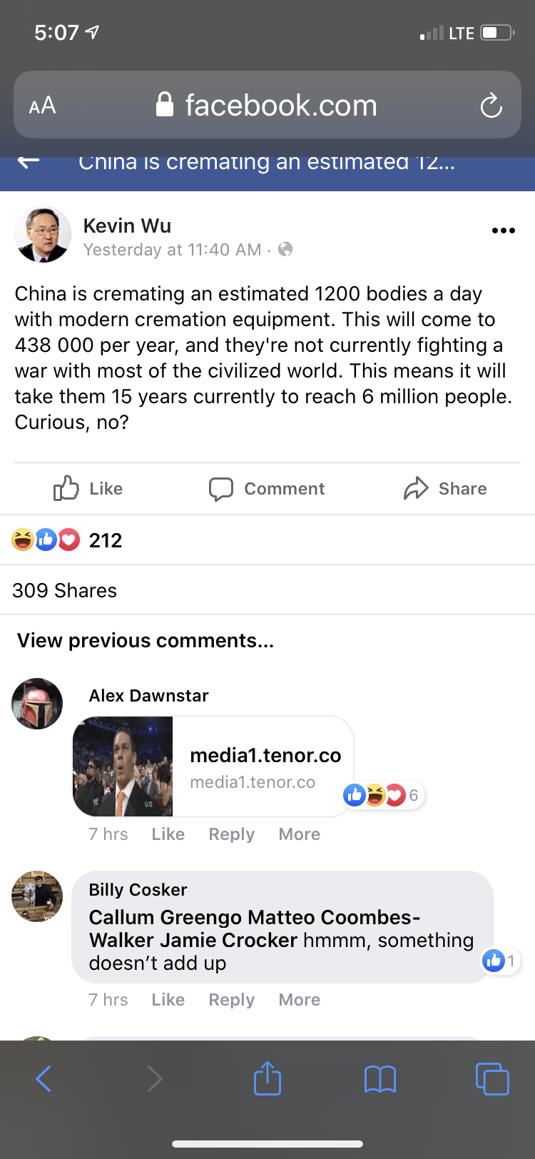The image size is (535, 1159).
Task: Expand View previous comments
Action: click(146, 641)
